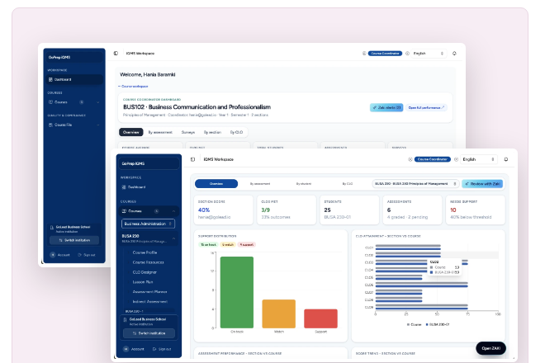This screenshot has width=545, height=363.
Task: Open notifications bell in front window
Action: tap(505, 159)
